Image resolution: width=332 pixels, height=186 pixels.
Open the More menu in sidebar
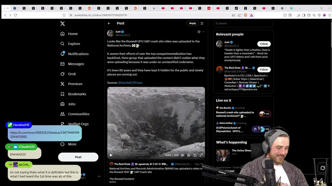[68, 144]
